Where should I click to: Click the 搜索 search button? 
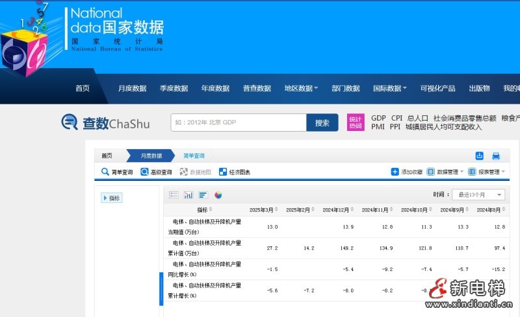(322, 123)
